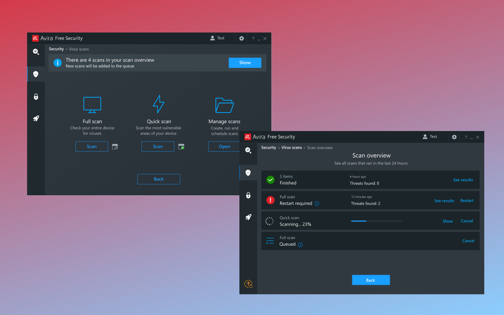504x315 pixels.
Task: Cancel the Queued Full scan
Action: click(x=468, y=241)
